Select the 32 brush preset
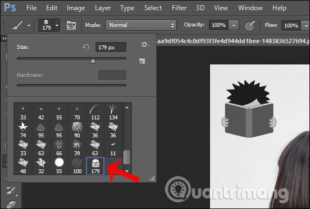The height and width of the screenshot is (209, 310). (41, 166)
